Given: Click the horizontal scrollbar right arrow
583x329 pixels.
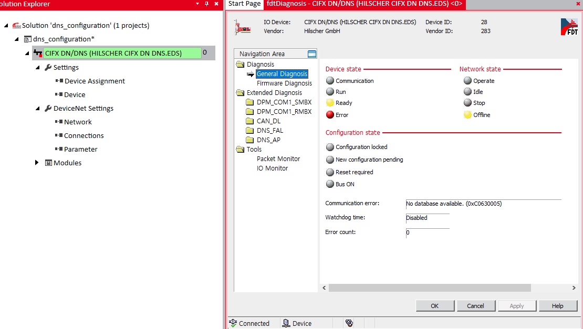Looking at the screenshot, I should click(x=574, y=288).
